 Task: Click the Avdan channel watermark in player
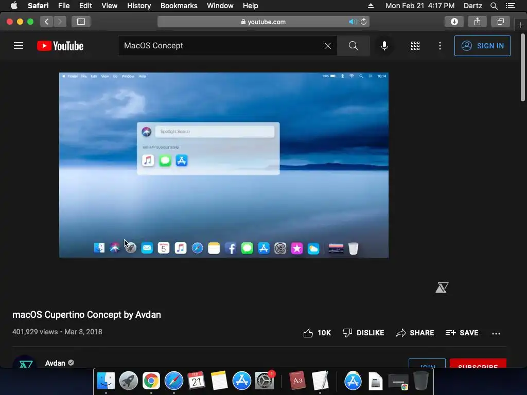click(442, 287)
